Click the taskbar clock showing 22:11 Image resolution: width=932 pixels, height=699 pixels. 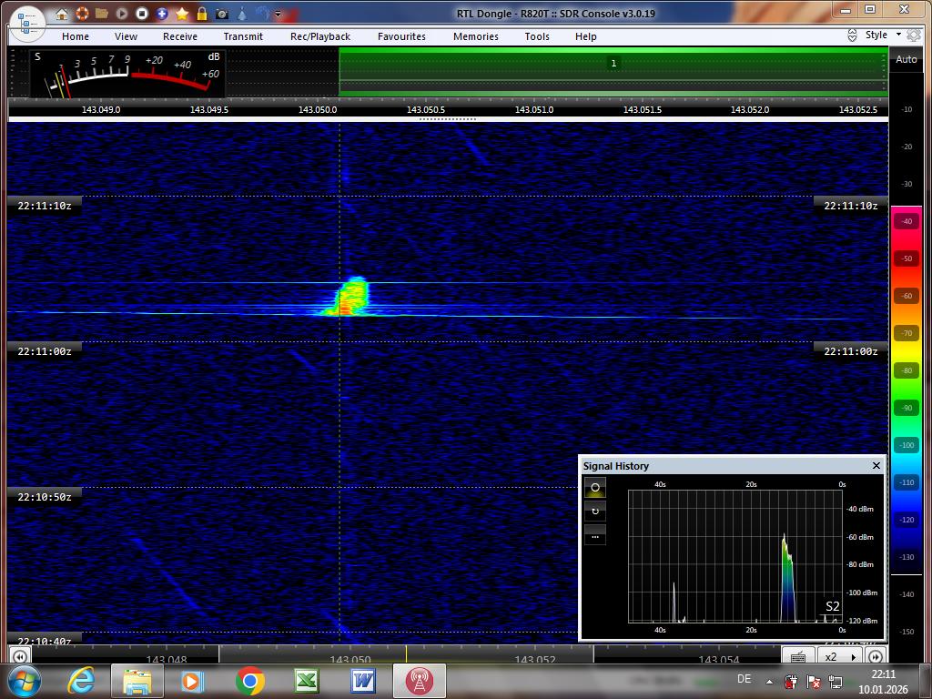[883, 682]
